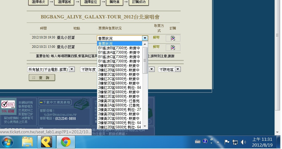Click the 下載中文傳真表格 download link
Image resolution: width=282 pixels, height=149 pixels.
click(55, 102)
